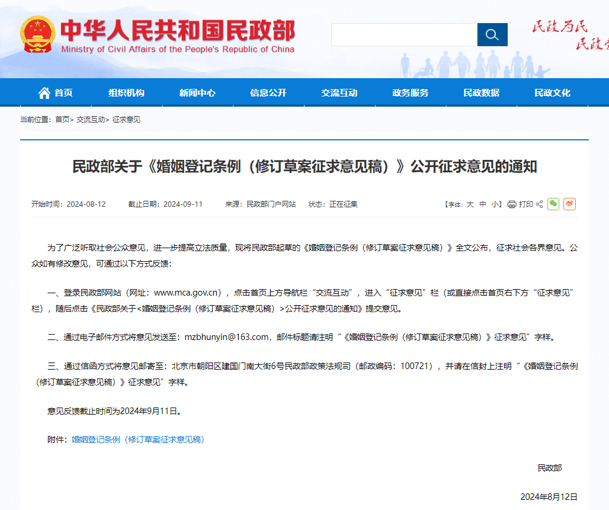Click the national emblem logo
609x510 pixels.
click(37, 34)
